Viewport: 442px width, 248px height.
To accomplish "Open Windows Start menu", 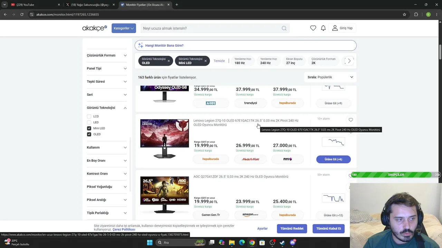I will tap(150, 242).
